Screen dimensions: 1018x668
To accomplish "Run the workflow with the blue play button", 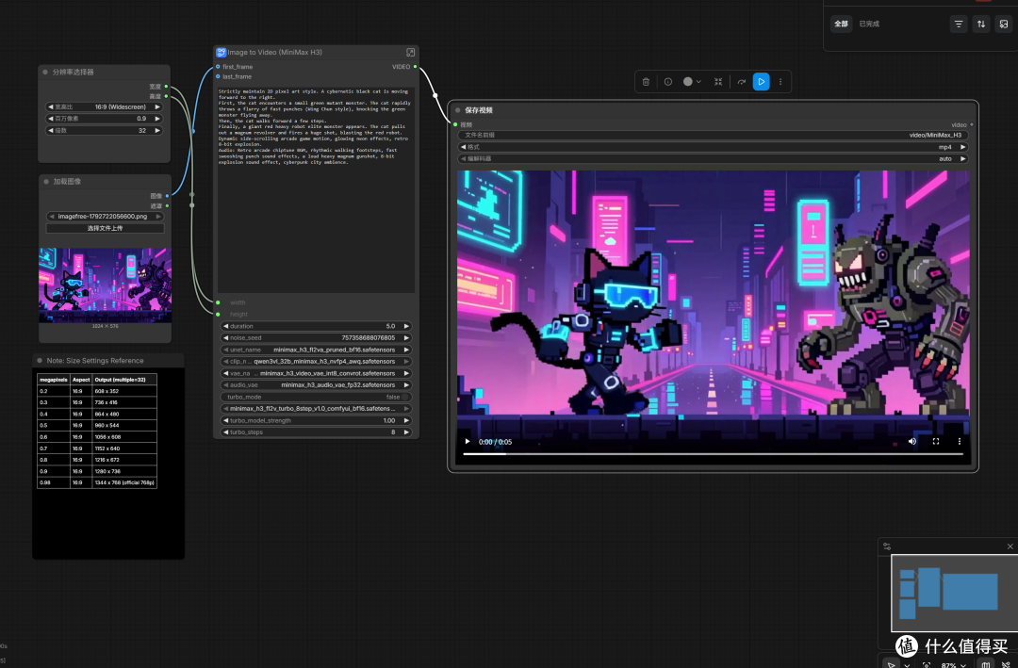I will [761, 82].
